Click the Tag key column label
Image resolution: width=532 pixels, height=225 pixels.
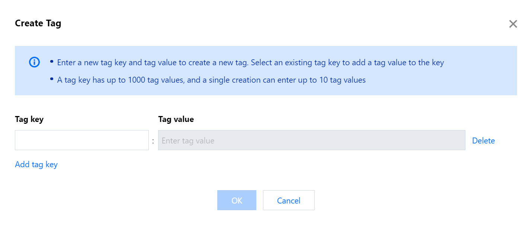[x=29, y=119]
